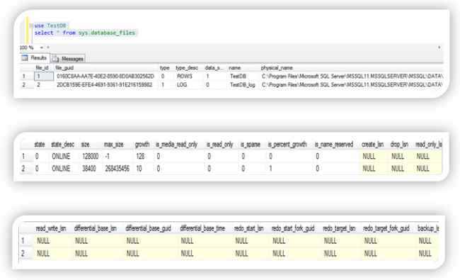Select the differential_base_lsn column header

pyautogui.click(x=96, y=228)
